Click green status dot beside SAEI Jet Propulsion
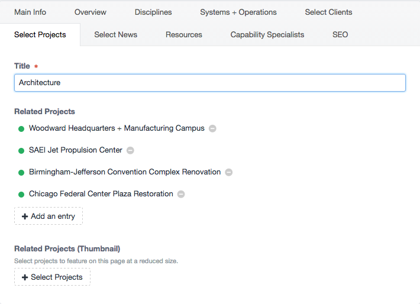The height and width of the screenshot is (304, 420). click(21, 151)
